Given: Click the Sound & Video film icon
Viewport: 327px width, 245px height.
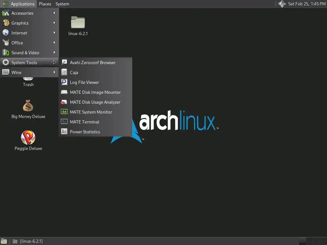Looking at the screenshot, I should pos(6,53).
